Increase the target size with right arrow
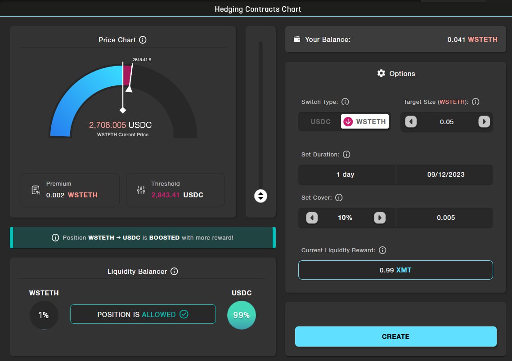 click(x=484, y=122)
